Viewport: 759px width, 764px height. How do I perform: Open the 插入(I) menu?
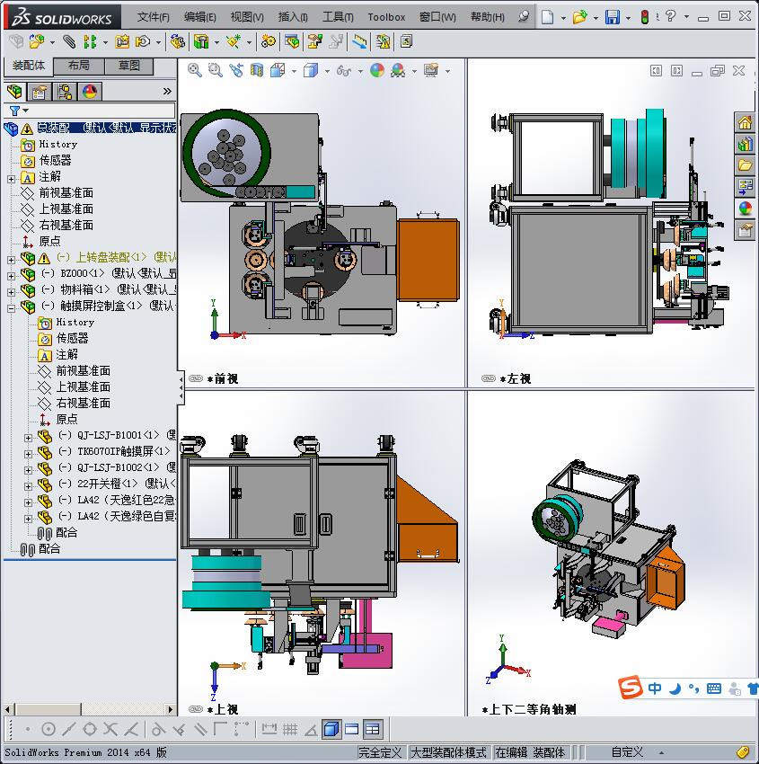click(x=293, y=17)
